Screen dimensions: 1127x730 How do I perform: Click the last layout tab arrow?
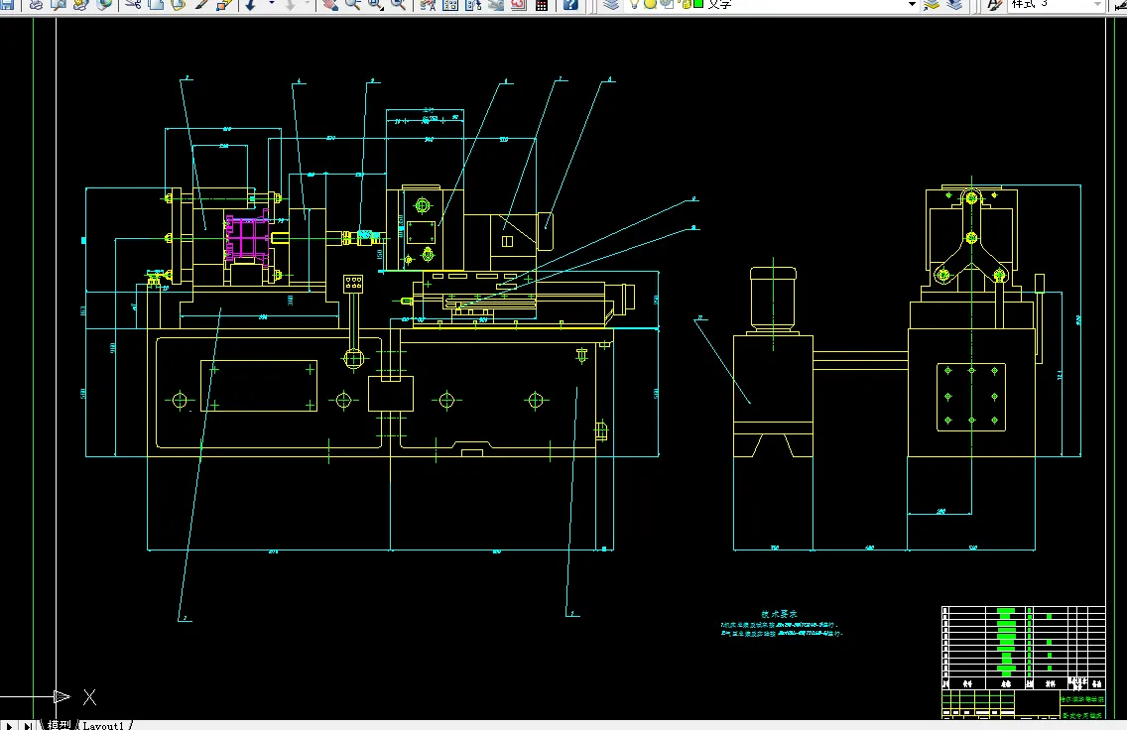point(28,725)
